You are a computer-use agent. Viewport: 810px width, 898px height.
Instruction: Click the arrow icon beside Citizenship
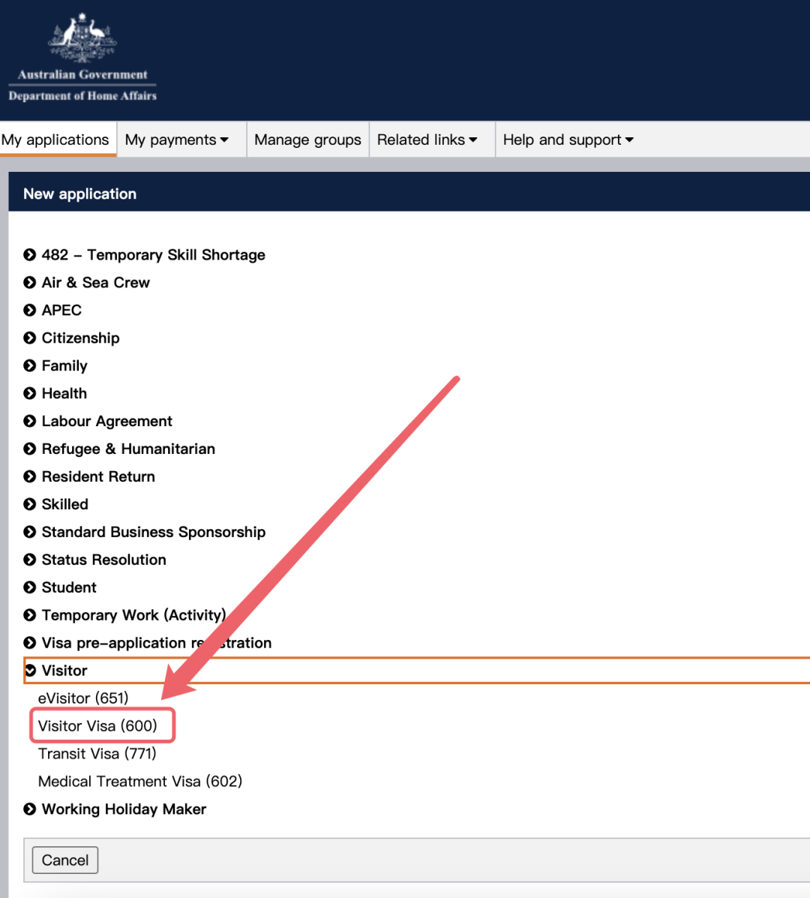[x=30, y=338]
